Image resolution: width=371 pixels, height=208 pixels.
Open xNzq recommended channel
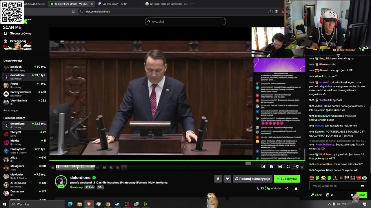(x=25, y=159)
